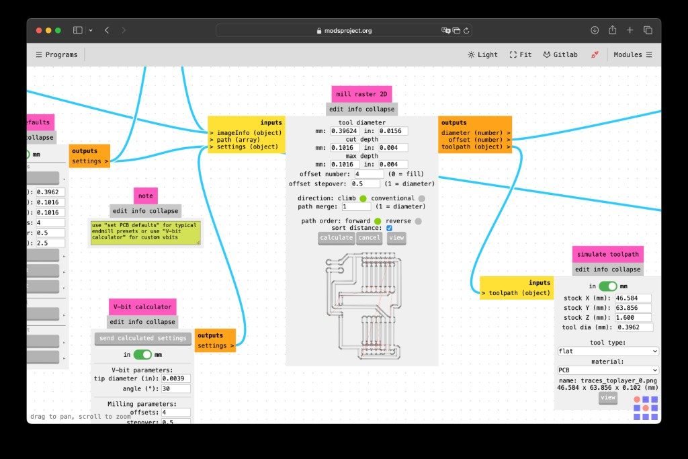Uncheck the sort distance checkbox
Screen dimensions: 688x459
point(389,228)
